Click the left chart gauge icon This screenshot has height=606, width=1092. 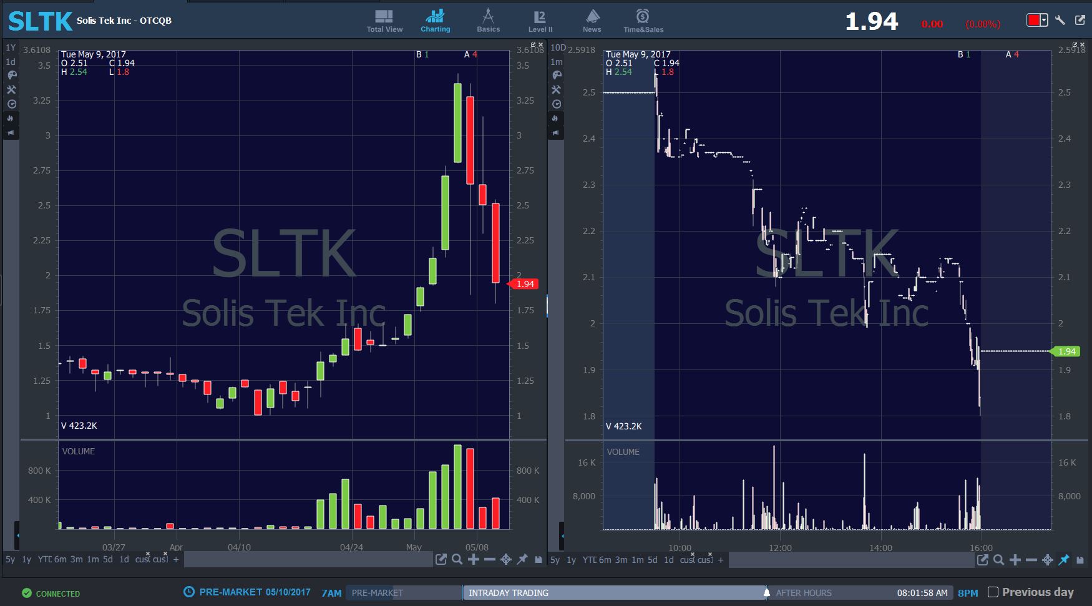(x=12, y=104)
